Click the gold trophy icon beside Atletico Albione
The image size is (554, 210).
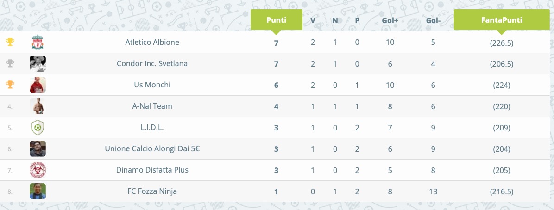(10, 43)
